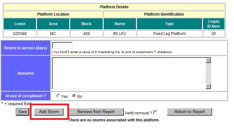
Task: Click inside the Remarks text area
Action: tap(129, 73)
